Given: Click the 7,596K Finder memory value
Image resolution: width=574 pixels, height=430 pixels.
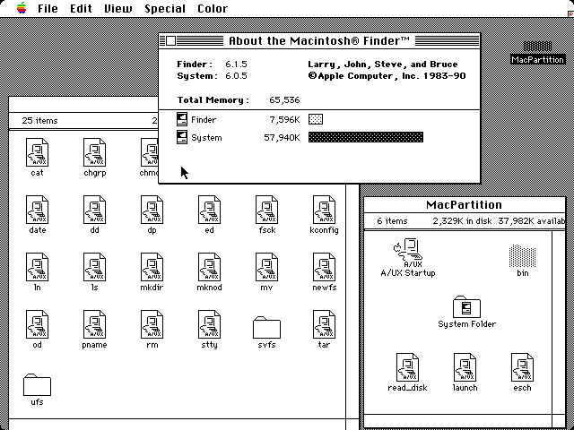Looking at the screenshot, I should (285, 120).
